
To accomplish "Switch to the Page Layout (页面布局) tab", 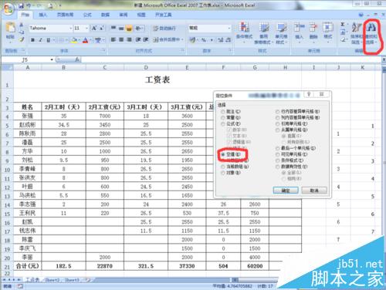I will (65, 15).
